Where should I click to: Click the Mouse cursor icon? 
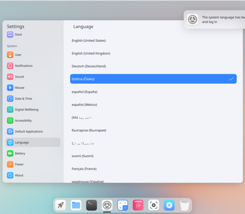10,88
